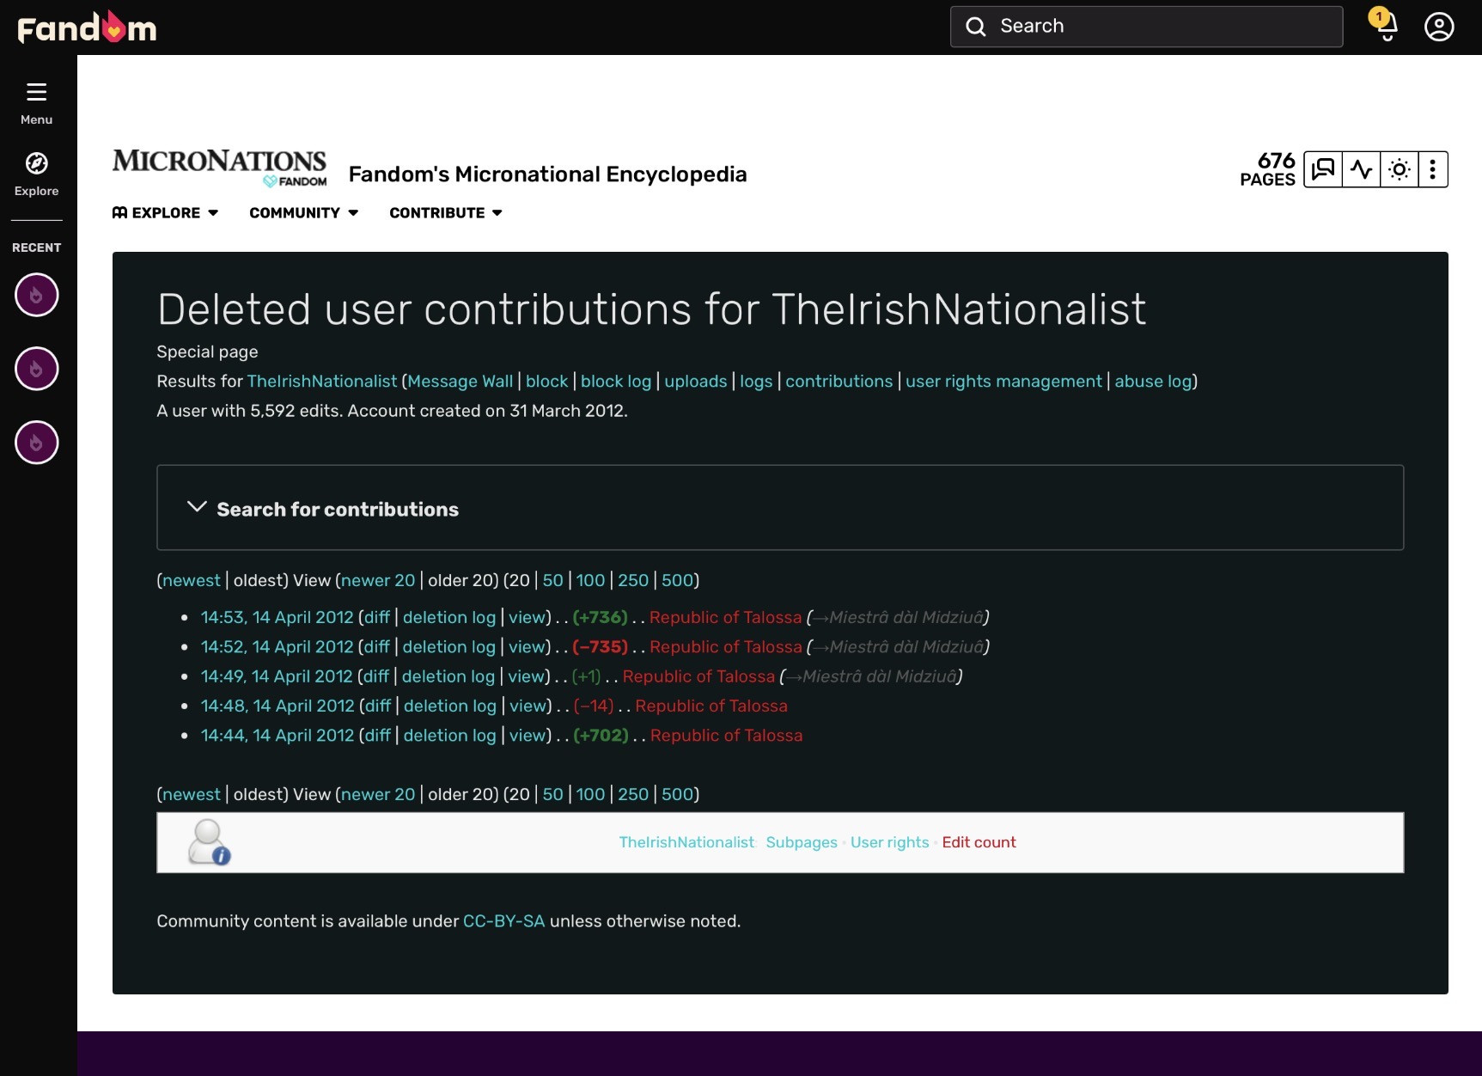Screen dimensions: 1482x1076
Task: Open the uploads link
Action: [696, 382]
